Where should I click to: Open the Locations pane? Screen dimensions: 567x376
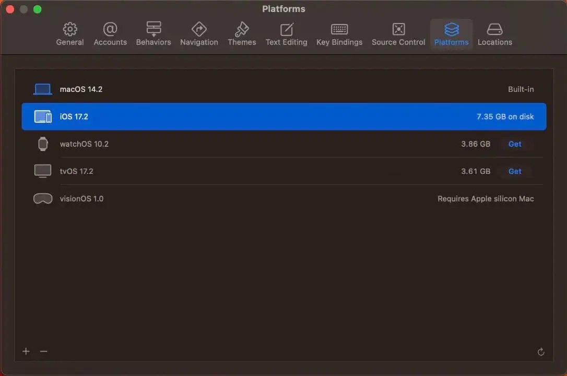(x=494, y=34)
